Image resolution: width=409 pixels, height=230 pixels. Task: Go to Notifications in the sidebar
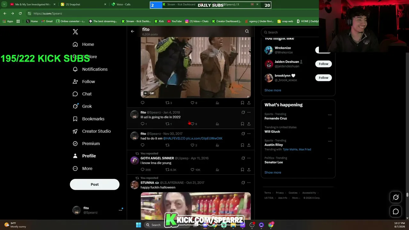click(90, 69)
